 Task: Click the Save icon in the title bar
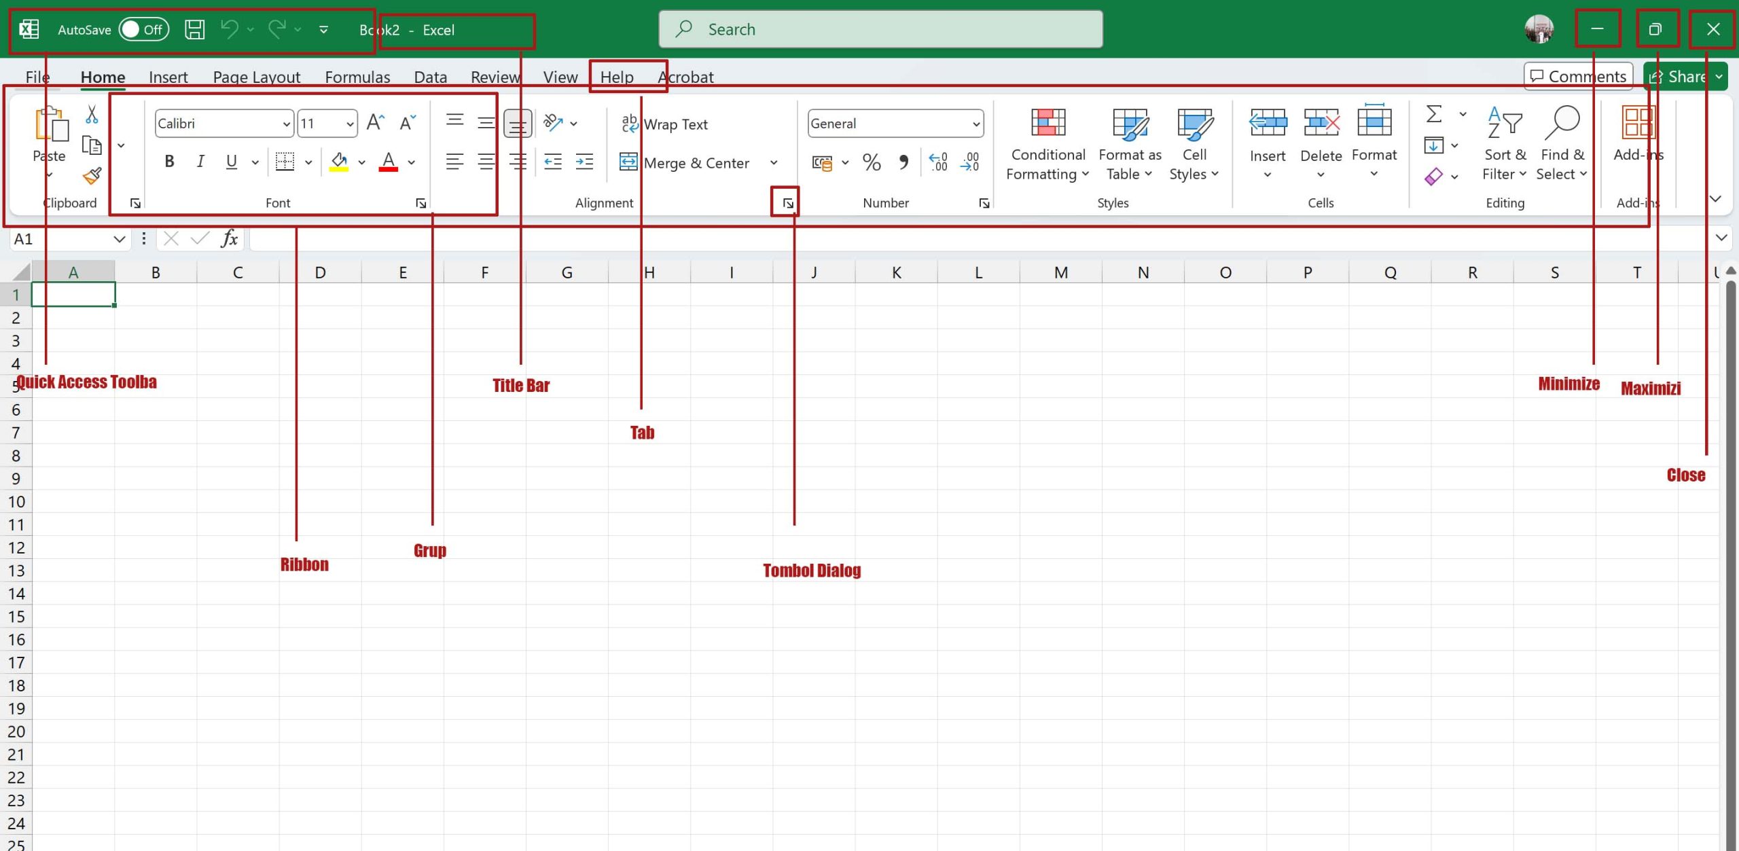(195, 29)
